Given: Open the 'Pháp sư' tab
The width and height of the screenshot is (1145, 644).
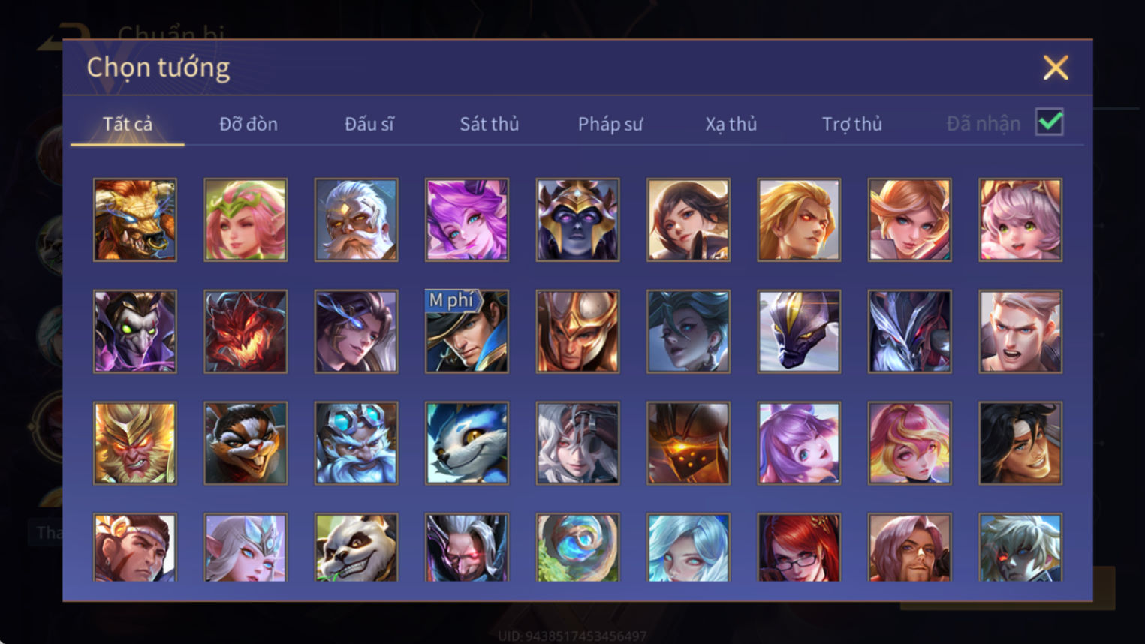Looking at the screenshot, I should point(610,124).
